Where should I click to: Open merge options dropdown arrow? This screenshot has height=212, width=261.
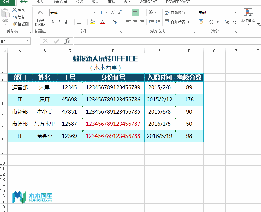[192, 22]
